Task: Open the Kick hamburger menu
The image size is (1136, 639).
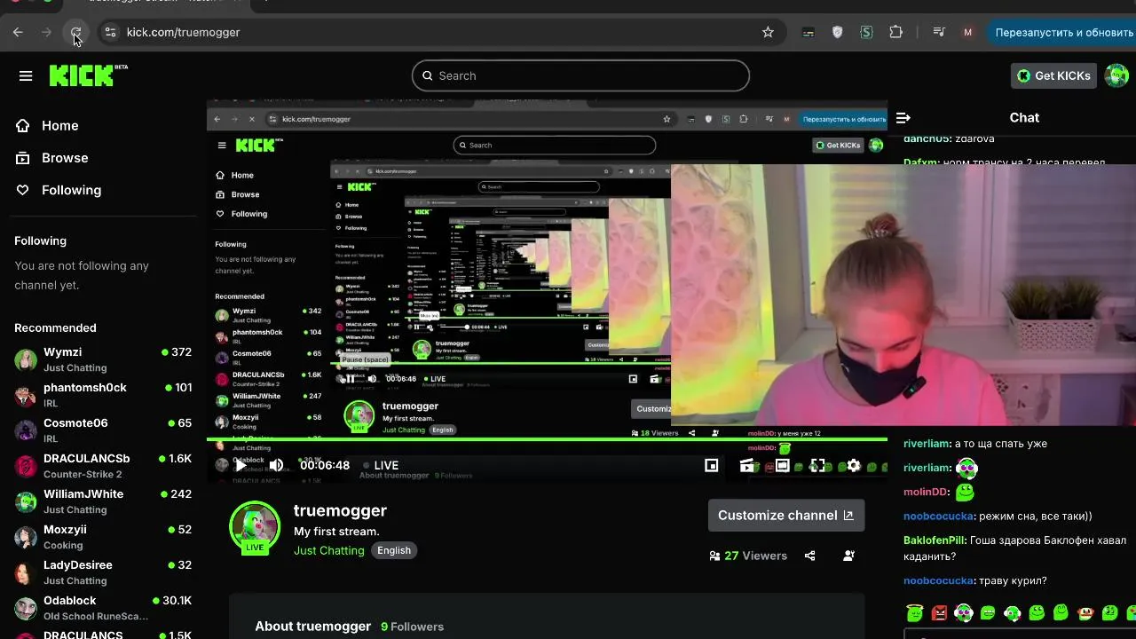Action: [x=26, y=75]
